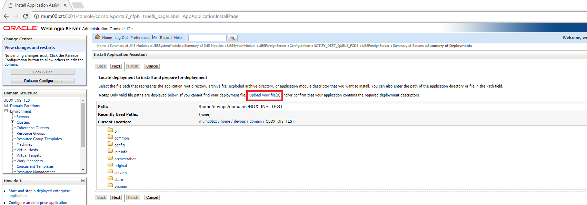Image resolution: width=587 pixels, height=205 pixels.
Task: Open Work Managers tree item
Action: tap(30, 161)
